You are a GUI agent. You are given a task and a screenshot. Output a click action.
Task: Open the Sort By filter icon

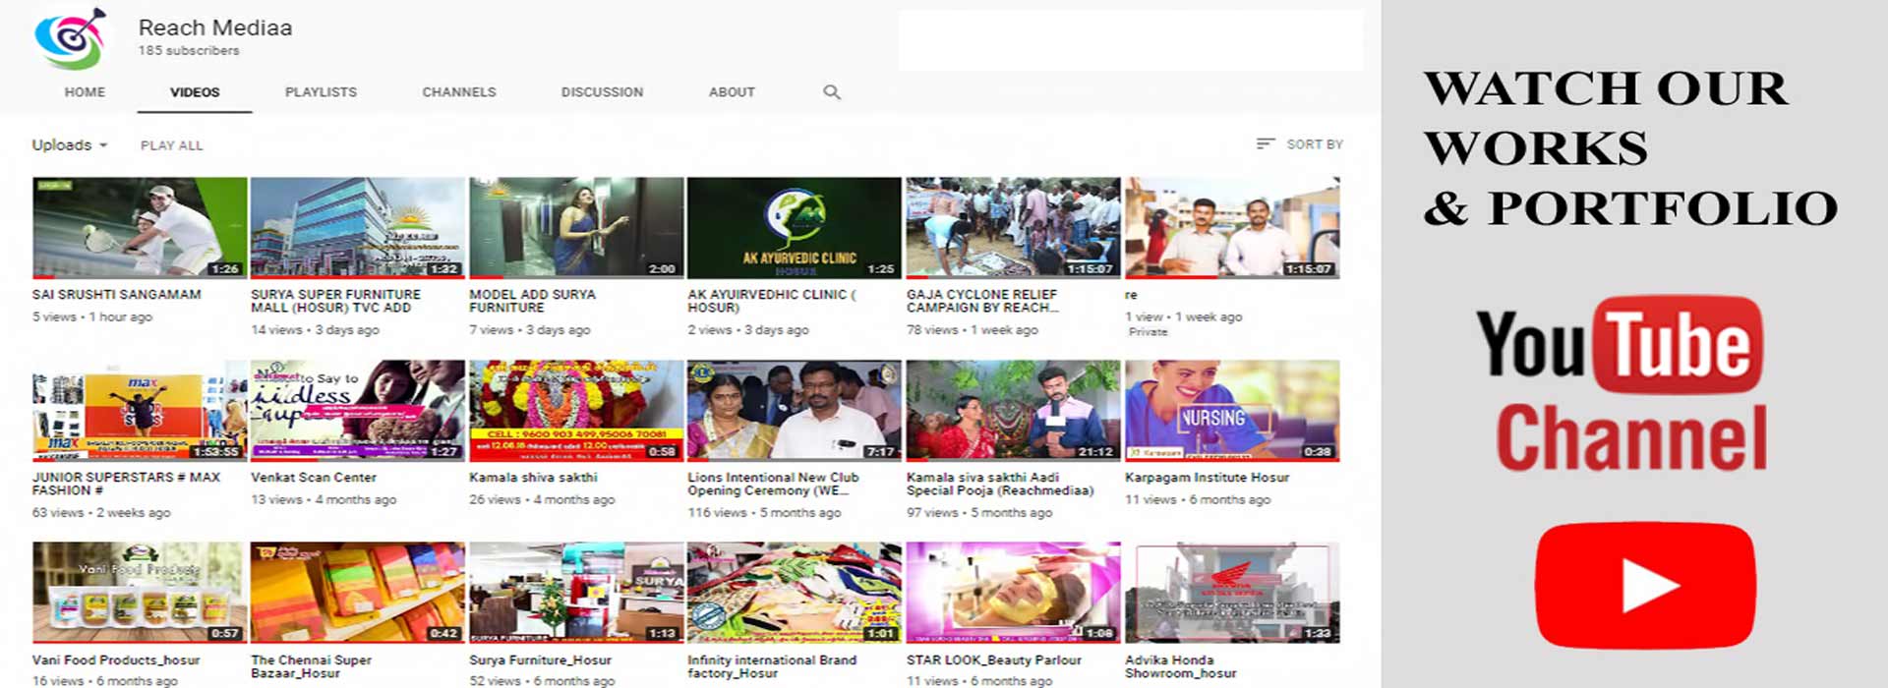tap(1266, 144)
